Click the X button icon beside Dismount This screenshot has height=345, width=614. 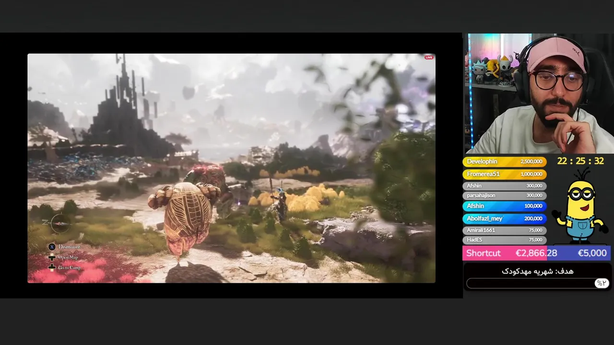(x=52, y=247)
